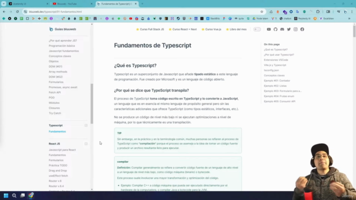Open Libro del mes link
Viewport: 356px width, 200px height.
(236, 29)
